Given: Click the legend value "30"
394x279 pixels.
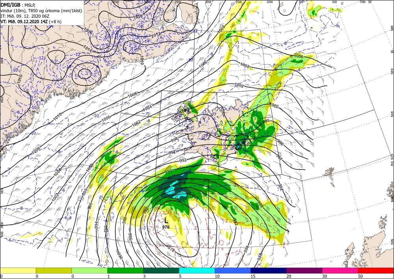Looking at the screenshot, I should [x=325, y=276].
